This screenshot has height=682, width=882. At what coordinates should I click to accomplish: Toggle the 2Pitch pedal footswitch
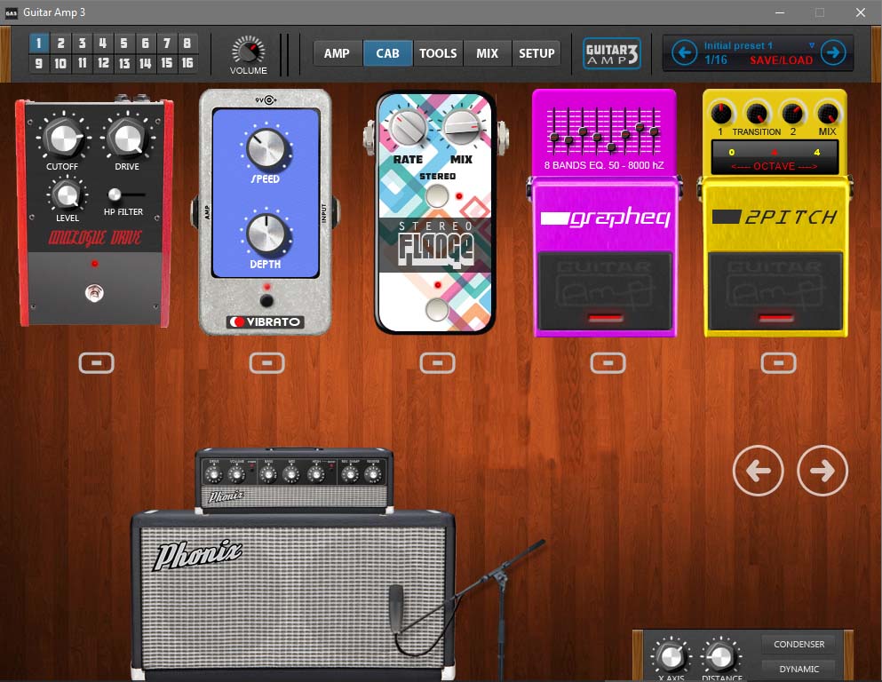click(x=775, y=291)
